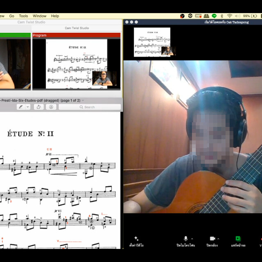Click the self-view thumbnail in Zoom

tap(154, 42)
